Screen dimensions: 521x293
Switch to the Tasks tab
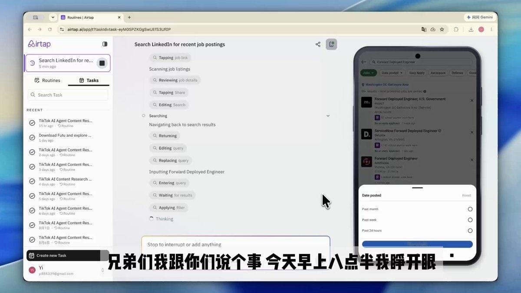point(89,80)
